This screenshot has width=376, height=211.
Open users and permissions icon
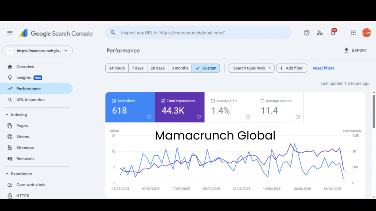(x=320, y=33)
